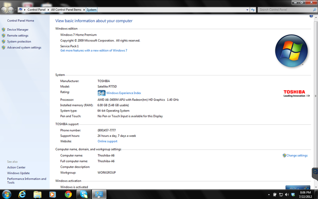Screen dimensions: 318x199
Task: Open Action Center under See also
Action: point(16,167)
